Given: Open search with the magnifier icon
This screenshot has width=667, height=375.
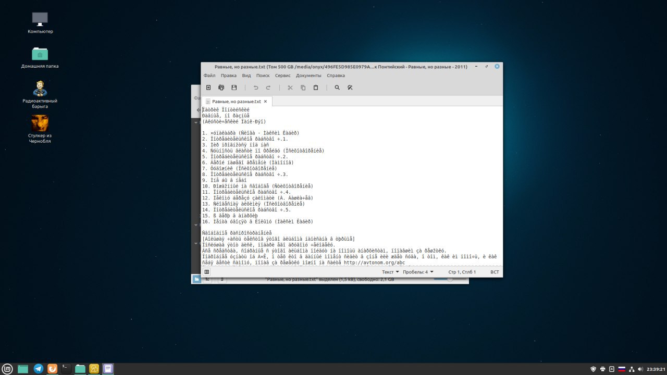Looking at the screenshot, I should 337,87.
